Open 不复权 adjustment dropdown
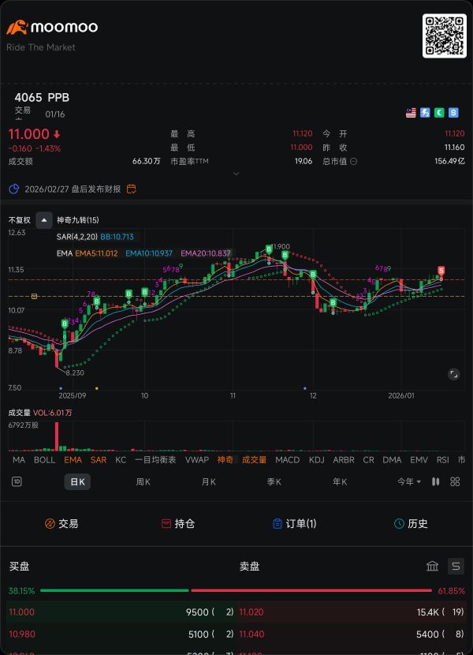The width and height of the screenshot is (473, 655). (x=19, y=220)
